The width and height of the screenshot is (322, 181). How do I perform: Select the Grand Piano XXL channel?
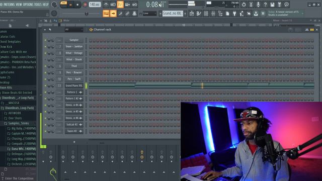[74, 85]
